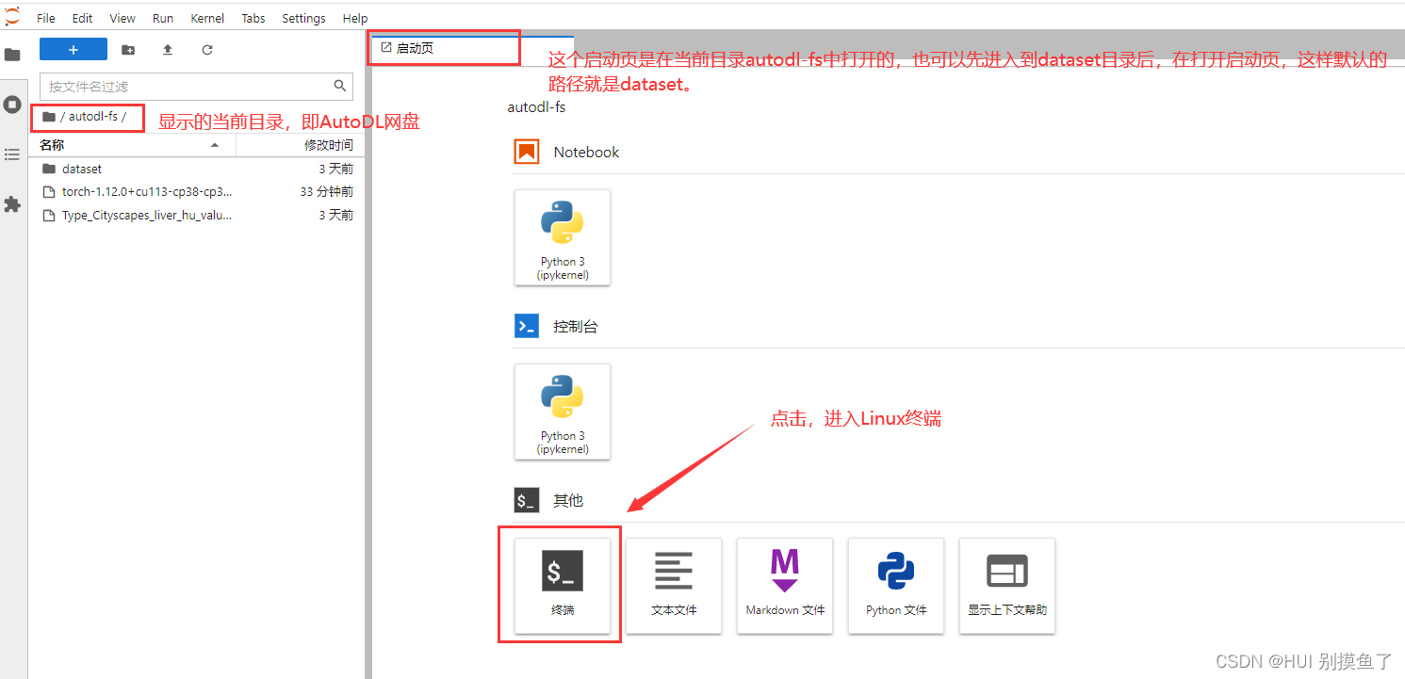Click the upload files icon
The height and width of the screenshot is (679, 1405).
pos(168,50)
